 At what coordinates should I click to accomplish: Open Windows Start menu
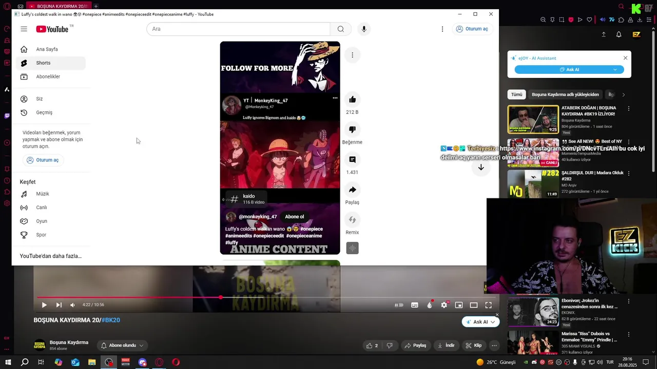[x=8, y=362]
